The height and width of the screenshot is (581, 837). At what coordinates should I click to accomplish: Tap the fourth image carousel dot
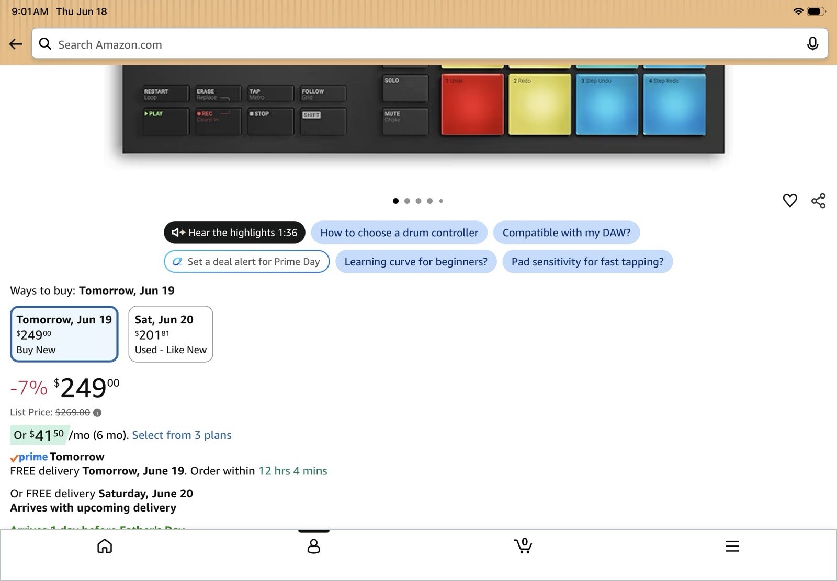430,201
